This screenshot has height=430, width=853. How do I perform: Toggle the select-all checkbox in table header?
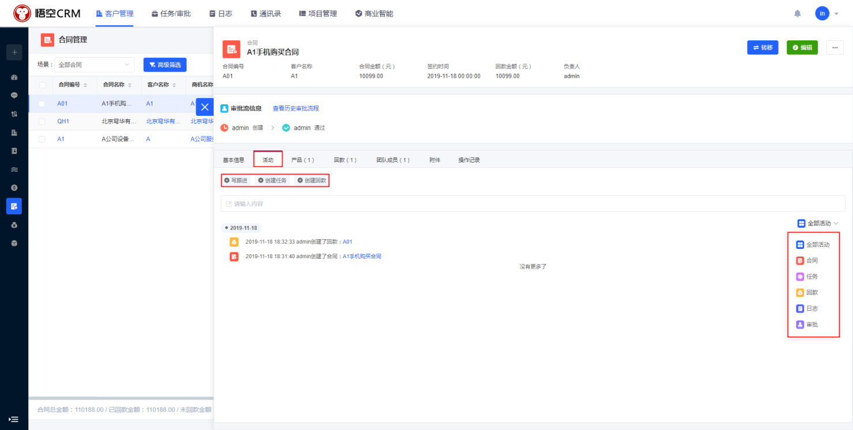click(42, 85)
